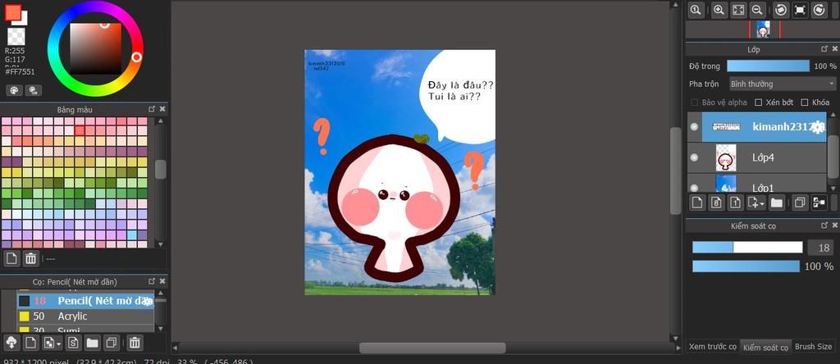Screen dimensions: 840x364
Task: Pop out the Kiểm soát cọ panel
Action: pos(824,226)
